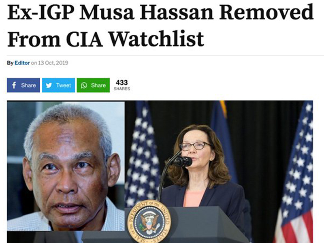Open the photo of woman speaking at podium

219,171
